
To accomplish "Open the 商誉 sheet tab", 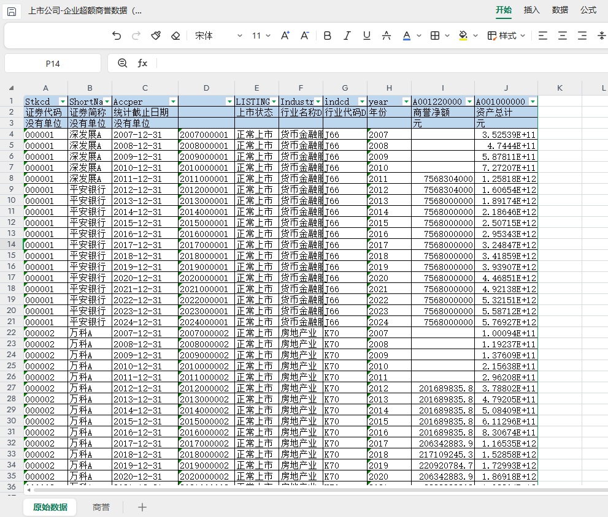I will coord(101,507).
